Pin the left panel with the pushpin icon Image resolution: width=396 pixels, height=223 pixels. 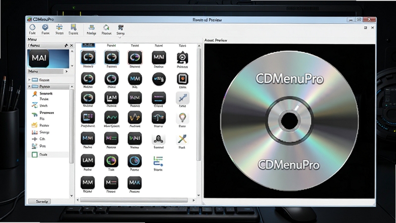click(66, 46)
